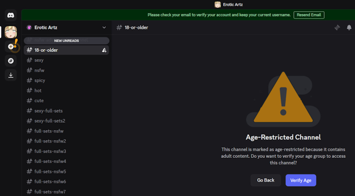Viewport: 355px width, 196px height.
Task: Open the Explore Discoverable Servers compass icon
Action: (11, 61)
